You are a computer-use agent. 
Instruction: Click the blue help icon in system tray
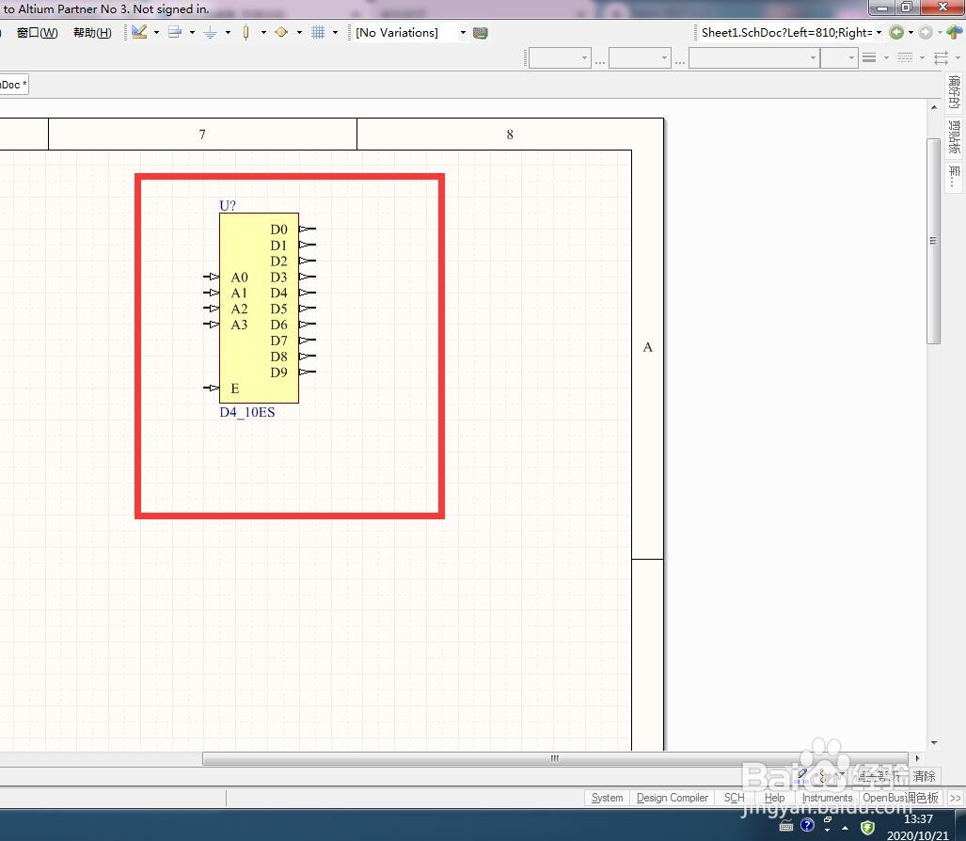[807, 824]
